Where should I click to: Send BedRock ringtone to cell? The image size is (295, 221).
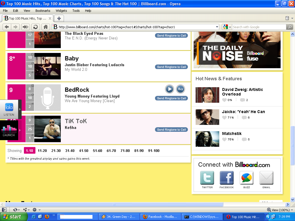click(171, 98)
